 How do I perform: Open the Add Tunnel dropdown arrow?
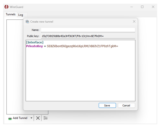(x=31, y=118)
